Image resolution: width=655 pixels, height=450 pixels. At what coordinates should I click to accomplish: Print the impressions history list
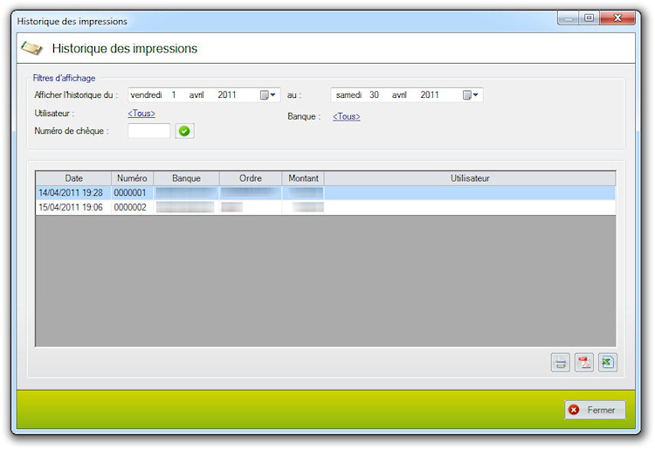560,363
